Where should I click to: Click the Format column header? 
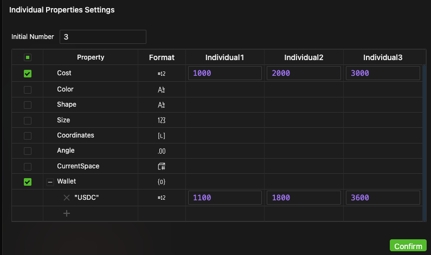[x=162, y=57]
